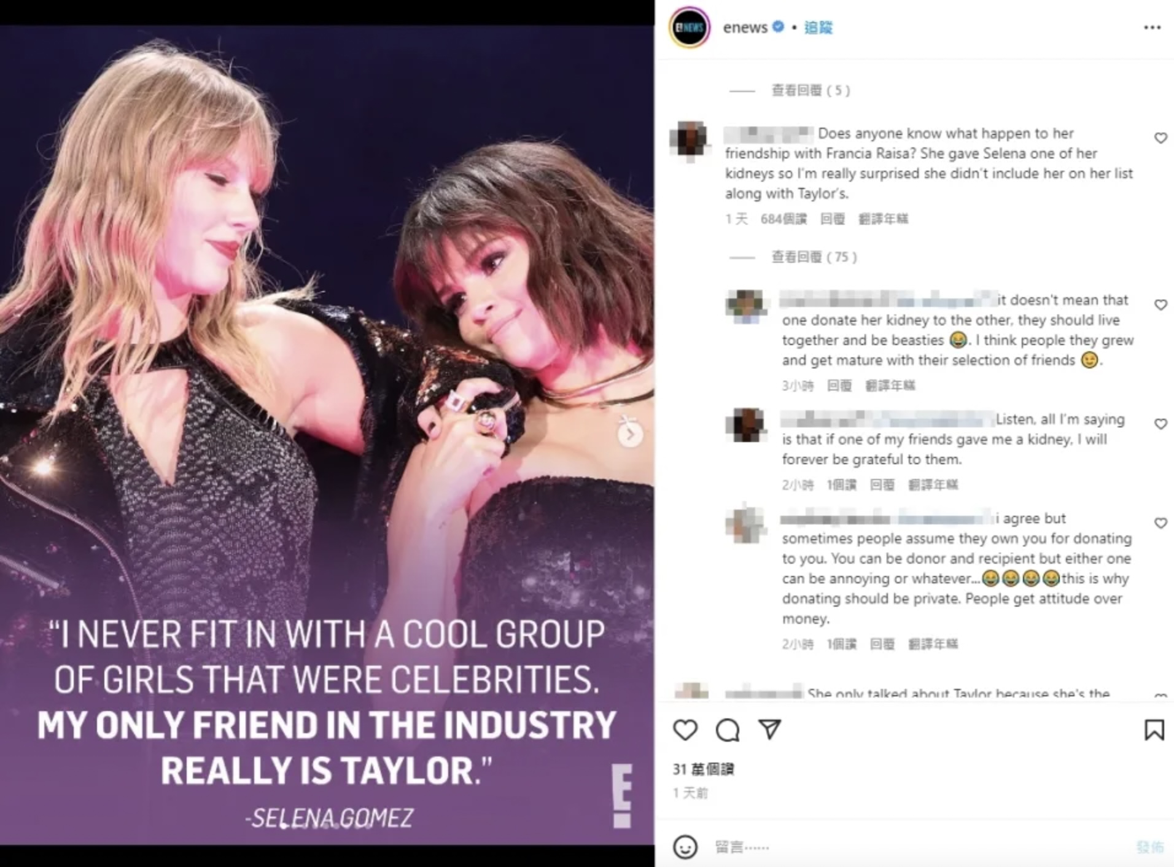The height and width of the screenshot is (867, 1174).
Task: Open the enews profile avatar
Action: (690, 28)
